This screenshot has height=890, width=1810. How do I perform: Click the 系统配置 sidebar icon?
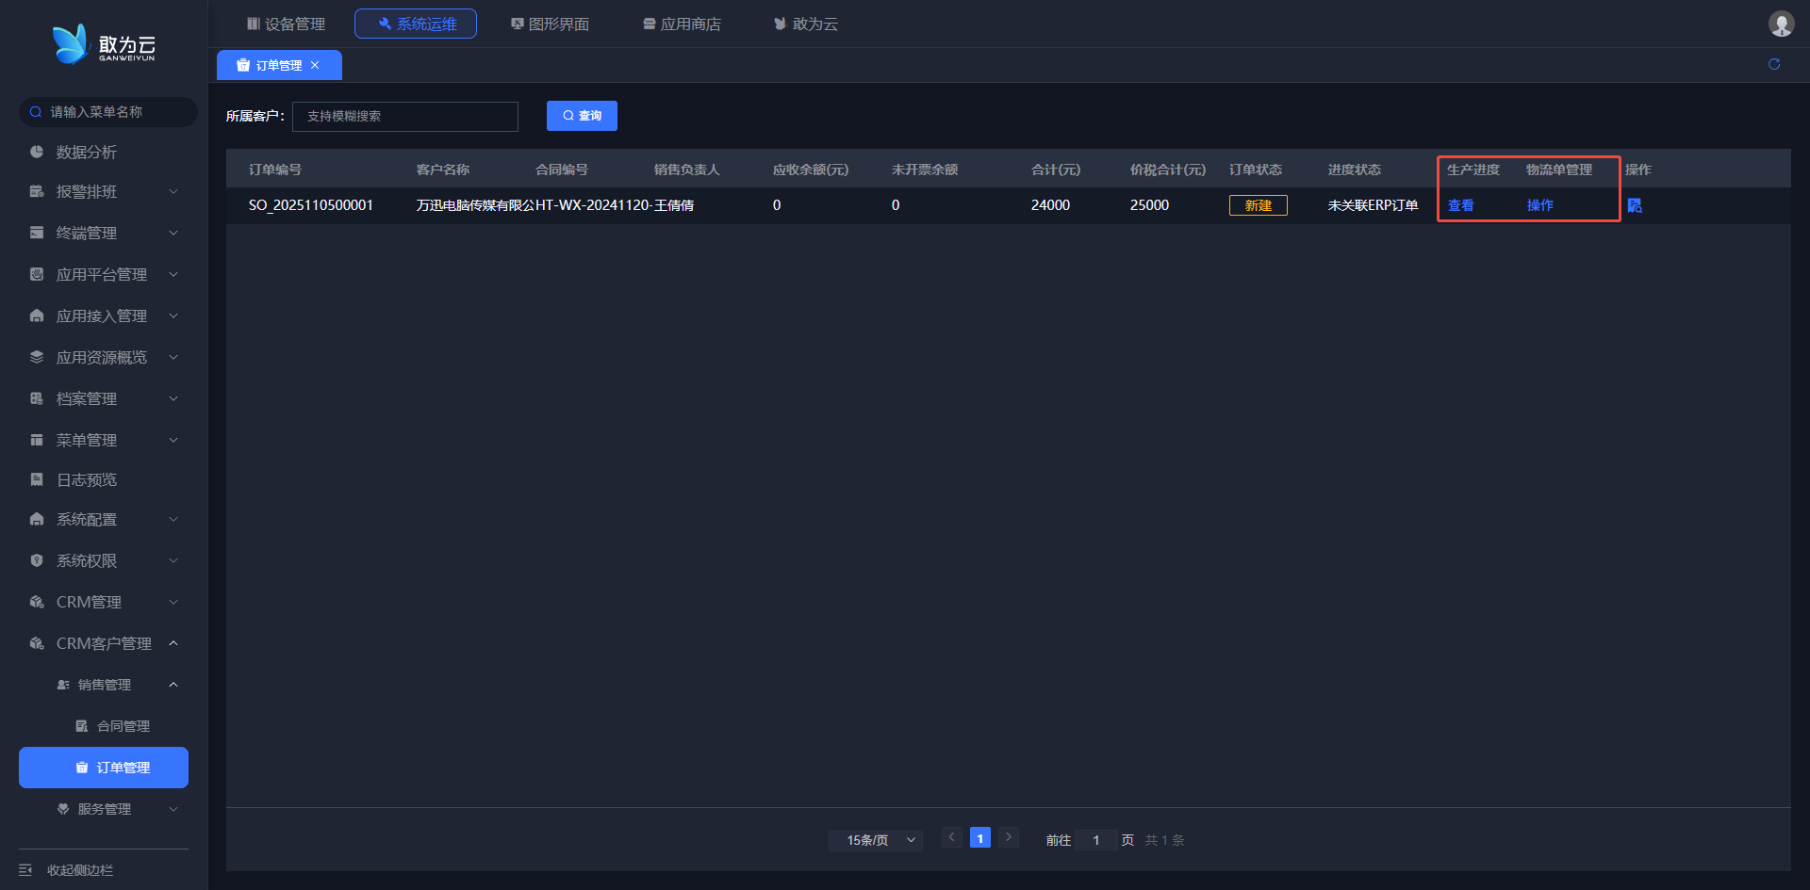pyautogui.click(x=37, y=519)
